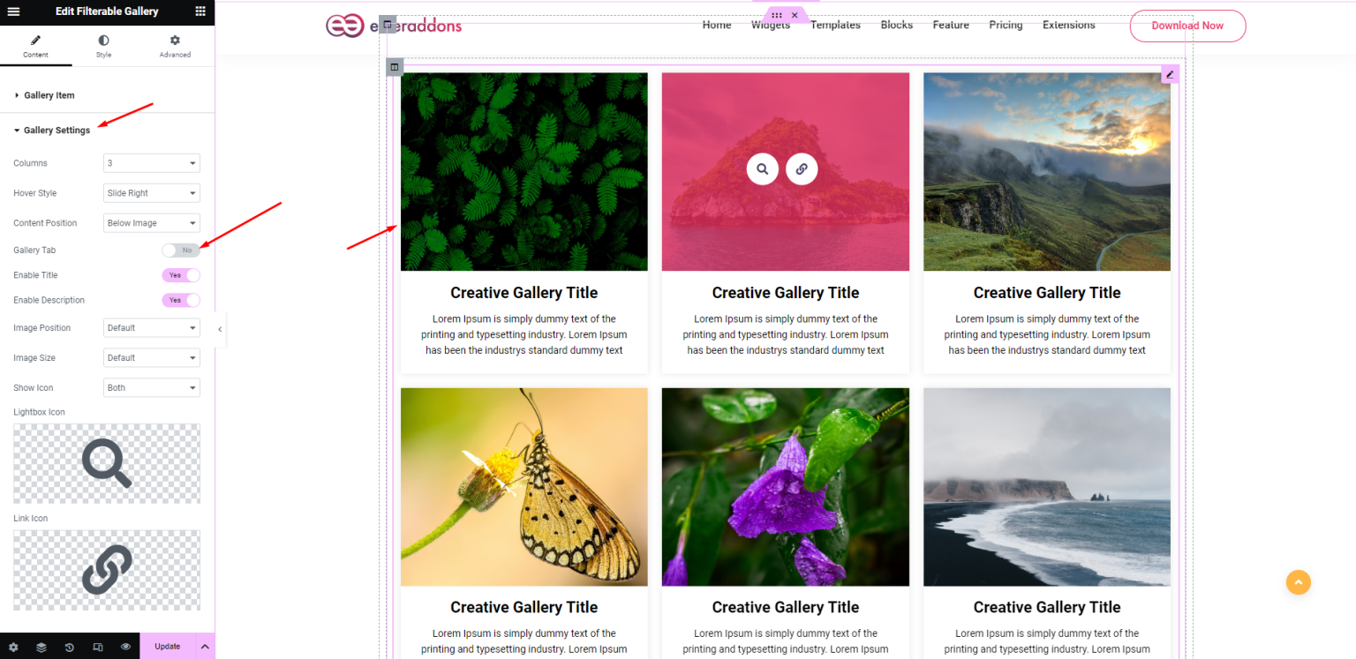Click the magnifier icon on pink image
Screen dimensions: 1356x659
click(763, 168)
